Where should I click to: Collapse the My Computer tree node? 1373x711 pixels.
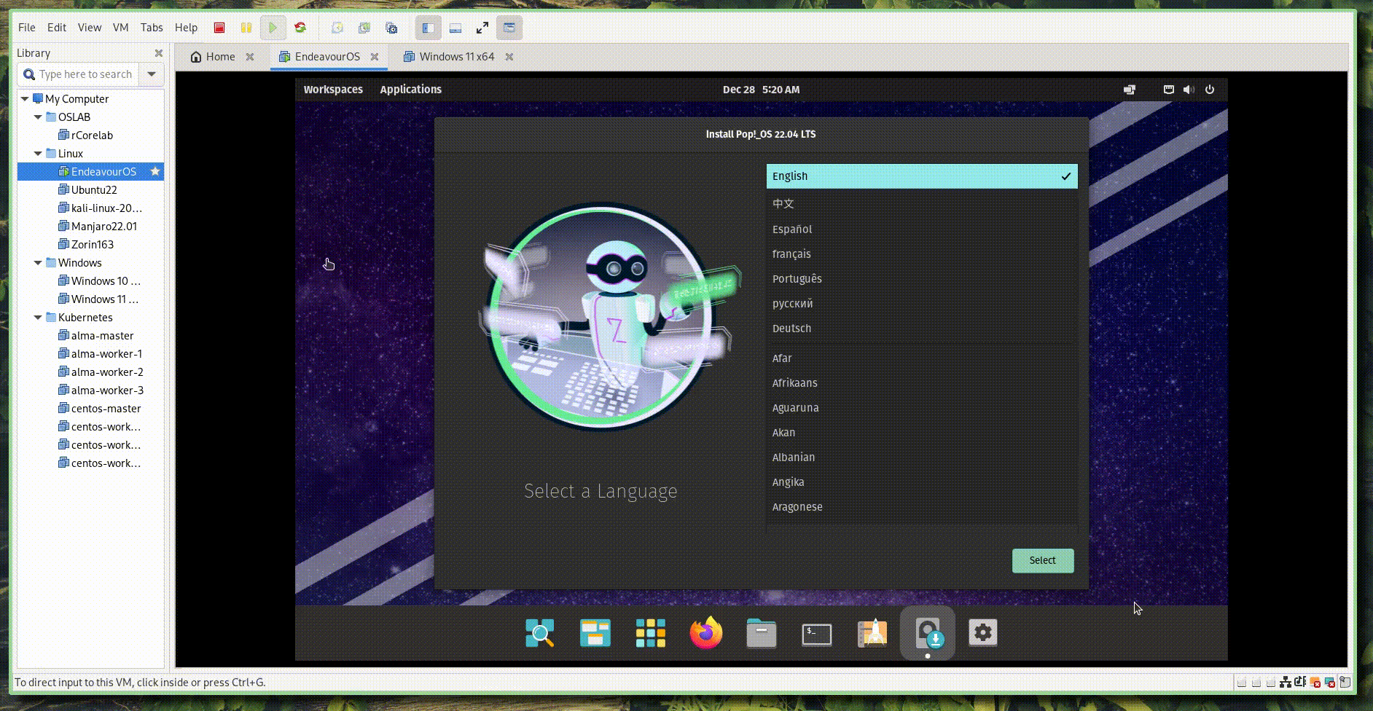pyautogui.click(x=25, y=98)
